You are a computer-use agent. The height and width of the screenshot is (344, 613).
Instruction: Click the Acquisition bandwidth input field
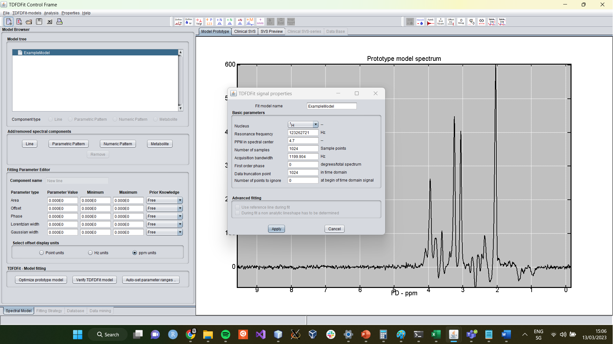click(x=303, y=157)
